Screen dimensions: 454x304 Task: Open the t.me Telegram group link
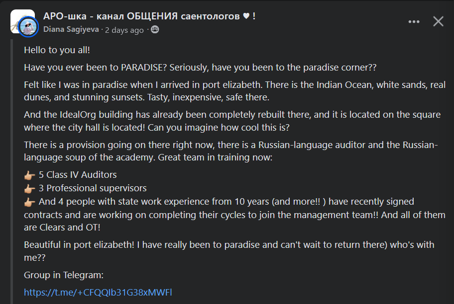[98, 292]
